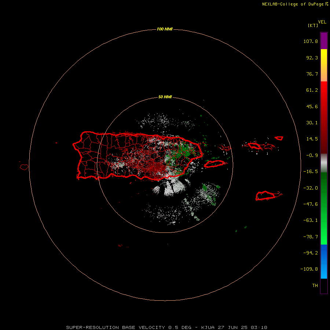Select the -63.1 legend value
This screenshot has height=330, width=330.
[x=311, y=220]
